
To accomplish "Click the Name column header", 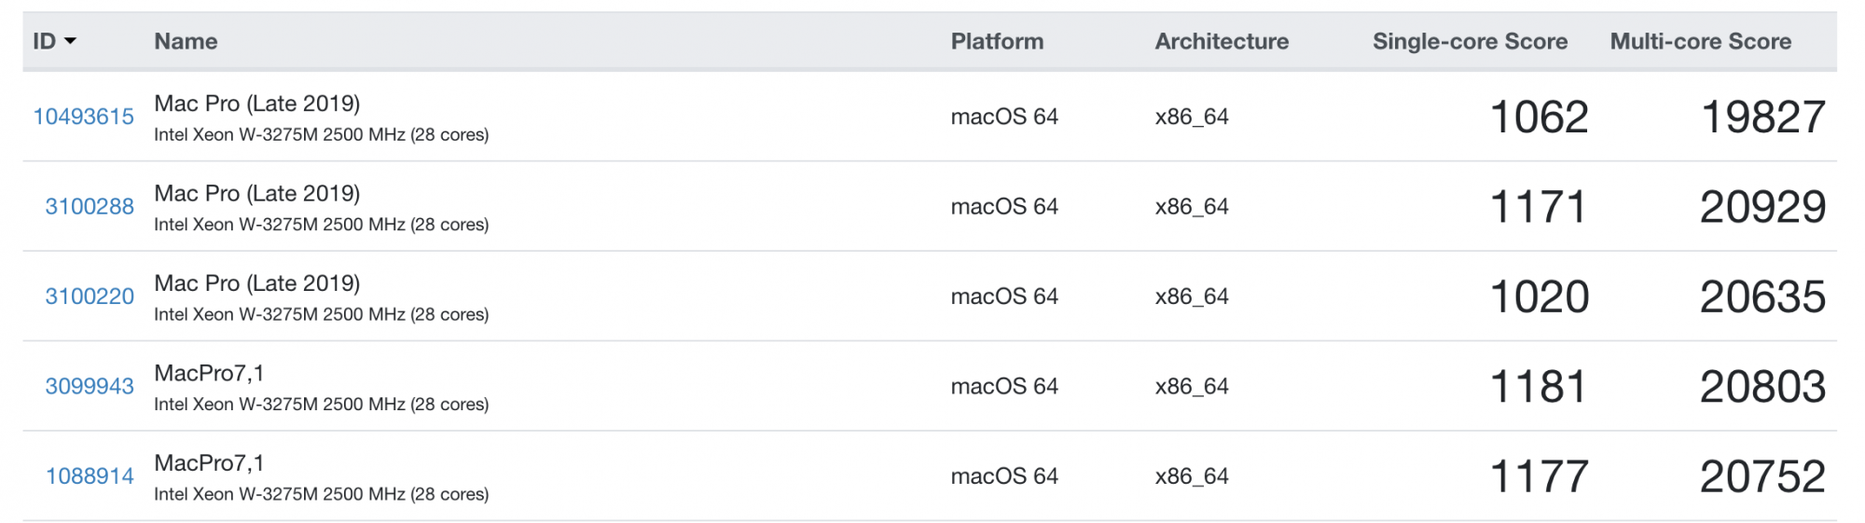I will (x=186, y=41).
